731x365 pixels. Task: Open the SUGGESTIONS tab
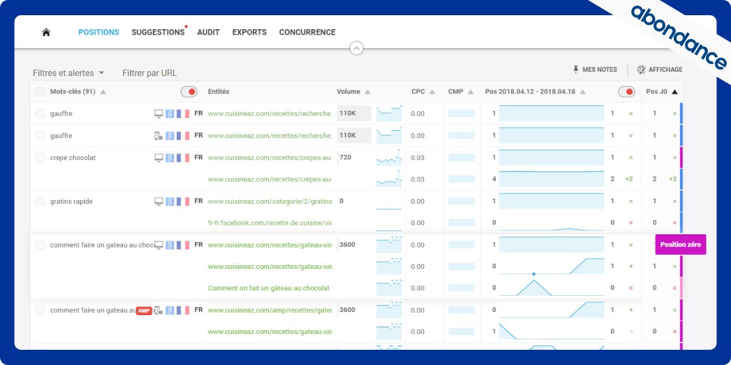click(x=158, y=32)
